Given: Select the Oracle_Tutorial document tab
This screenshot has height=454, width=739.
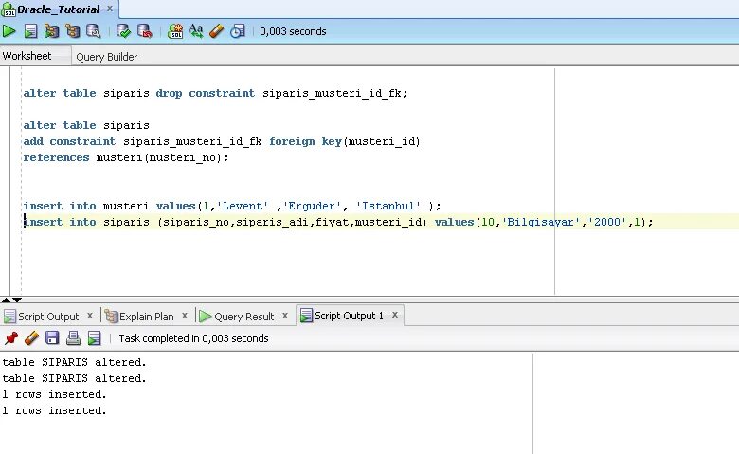Looking at the screenshot, I should tap(58, 9).
